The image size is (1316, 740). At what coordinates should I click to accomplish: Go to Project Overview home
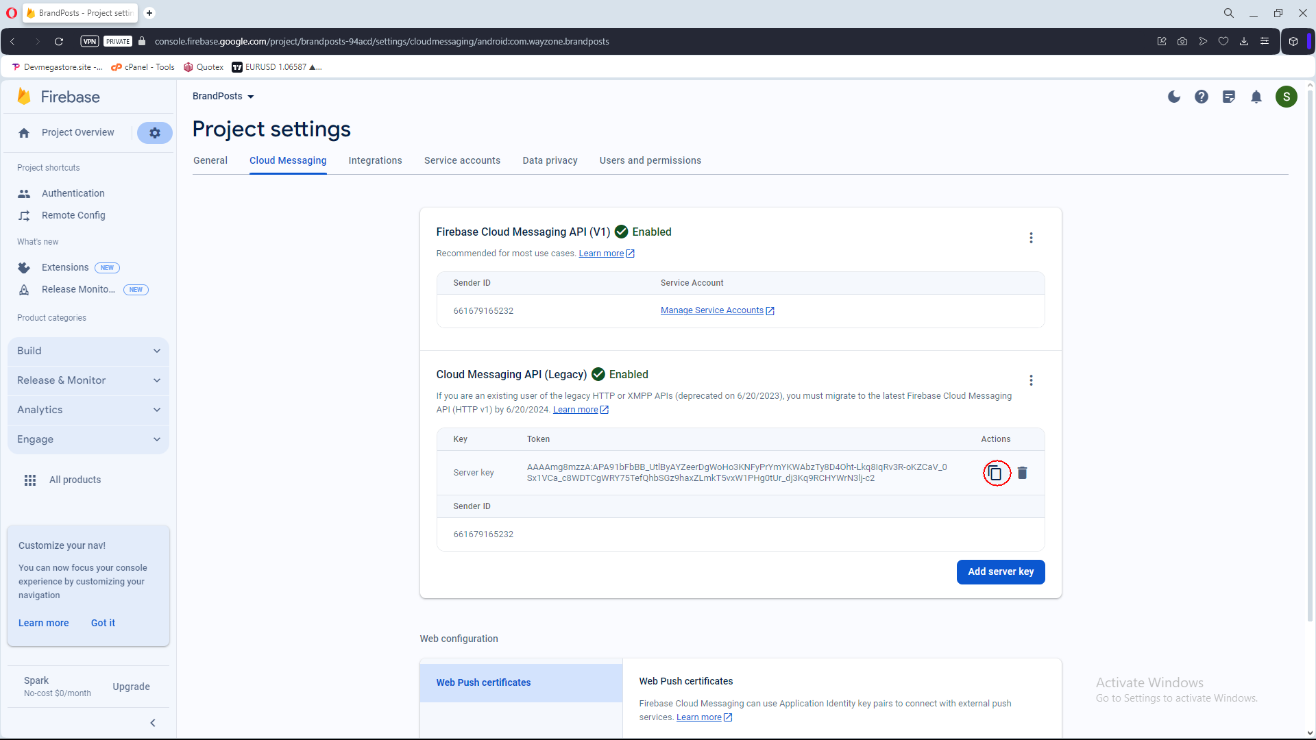66,133
